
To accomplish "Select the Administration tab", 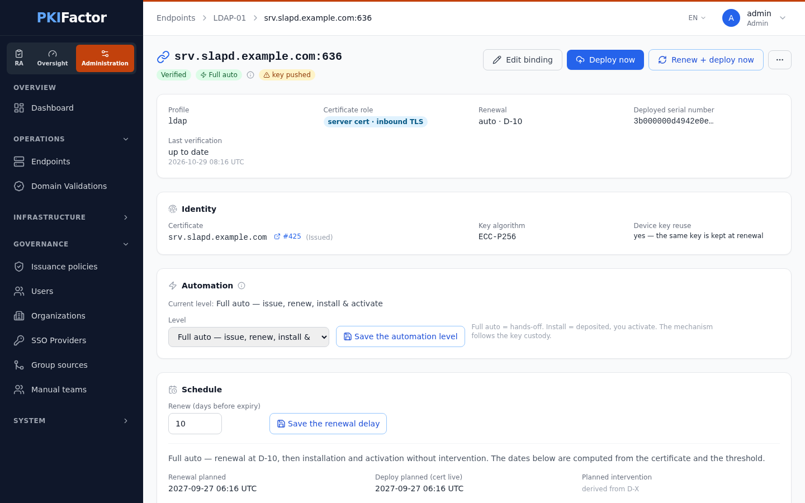I will click(x=105, y=58).
